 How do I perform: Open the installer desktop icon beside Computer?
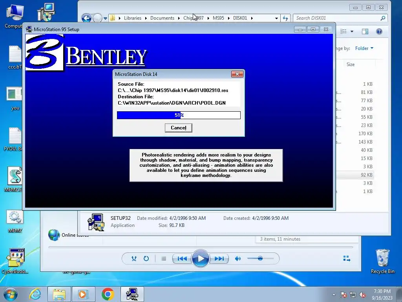pos(46,12)
